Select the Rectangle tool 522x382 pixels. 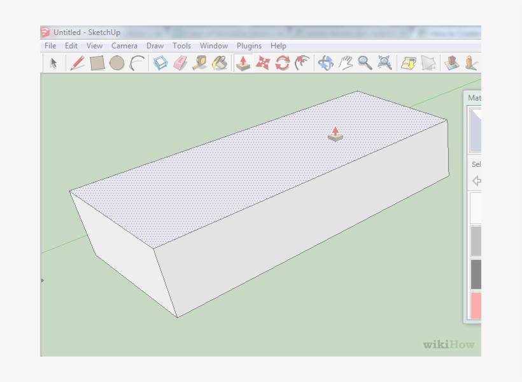pos(97,63)
